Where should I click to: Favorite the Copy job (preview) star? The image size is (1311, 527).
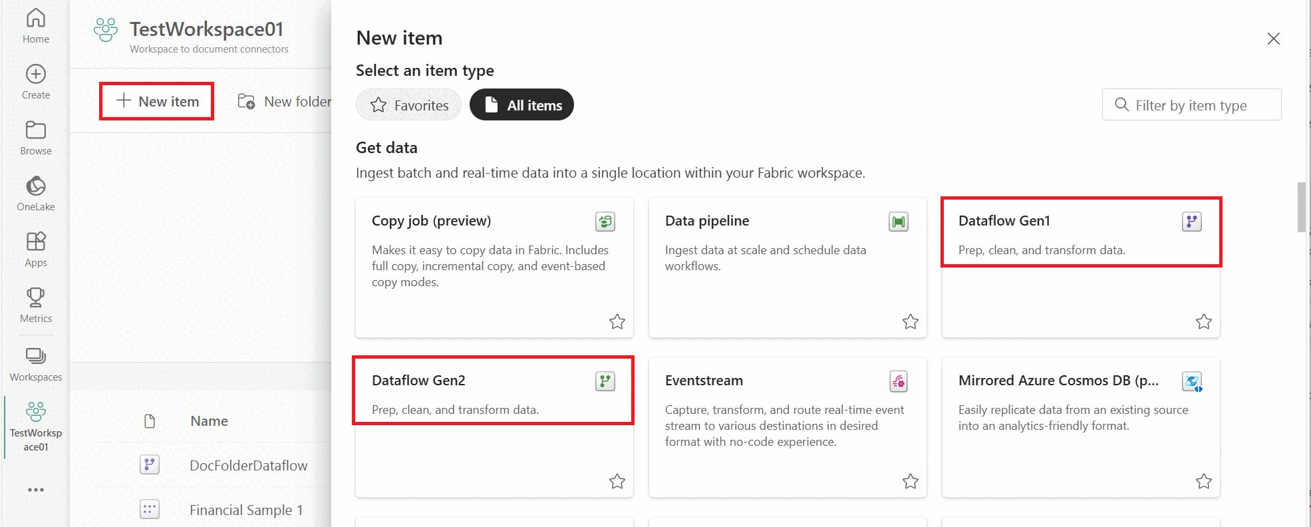(617, 322)
